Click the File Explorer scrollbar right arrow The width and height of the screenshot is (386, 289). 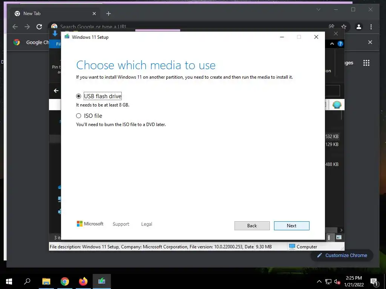(x=341, y=230)
